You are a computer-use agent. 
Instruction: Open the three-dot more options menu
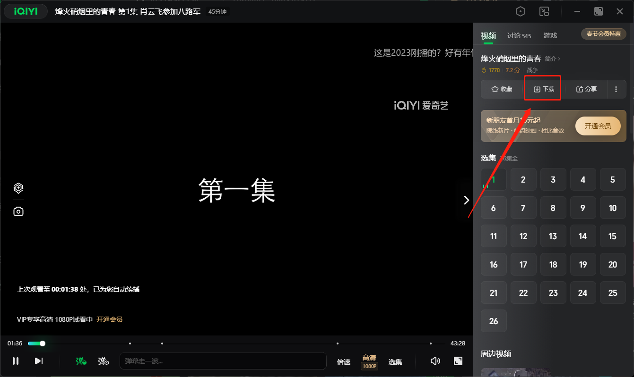point(616,89)
